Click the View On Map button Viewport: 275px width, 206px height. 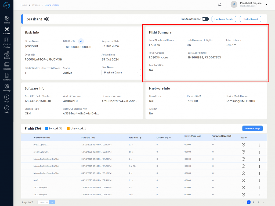pos(252,128)
